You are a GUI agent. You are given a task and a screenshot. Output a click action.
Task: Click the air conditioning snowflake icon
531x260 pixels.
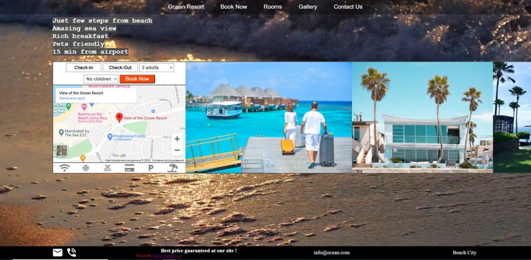point(86,168)
